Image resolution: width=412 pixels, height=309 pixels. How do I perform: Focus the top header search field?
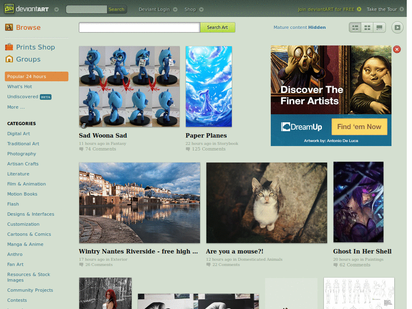point(87,9)
